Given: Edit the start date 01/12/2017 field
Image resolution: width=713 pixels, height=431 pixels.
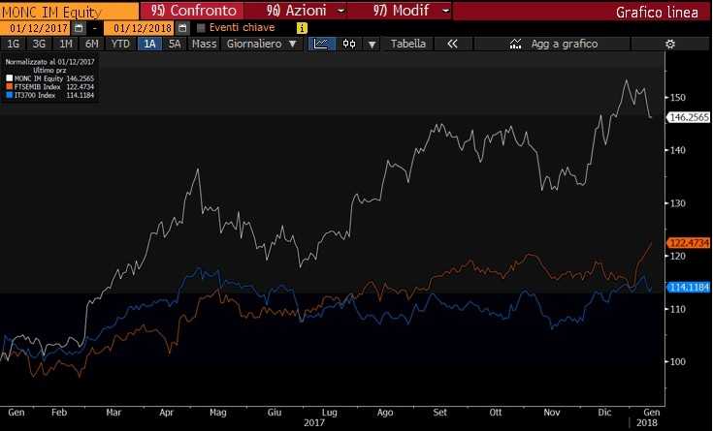Looking at the screenshot, I should coord(36,28).
